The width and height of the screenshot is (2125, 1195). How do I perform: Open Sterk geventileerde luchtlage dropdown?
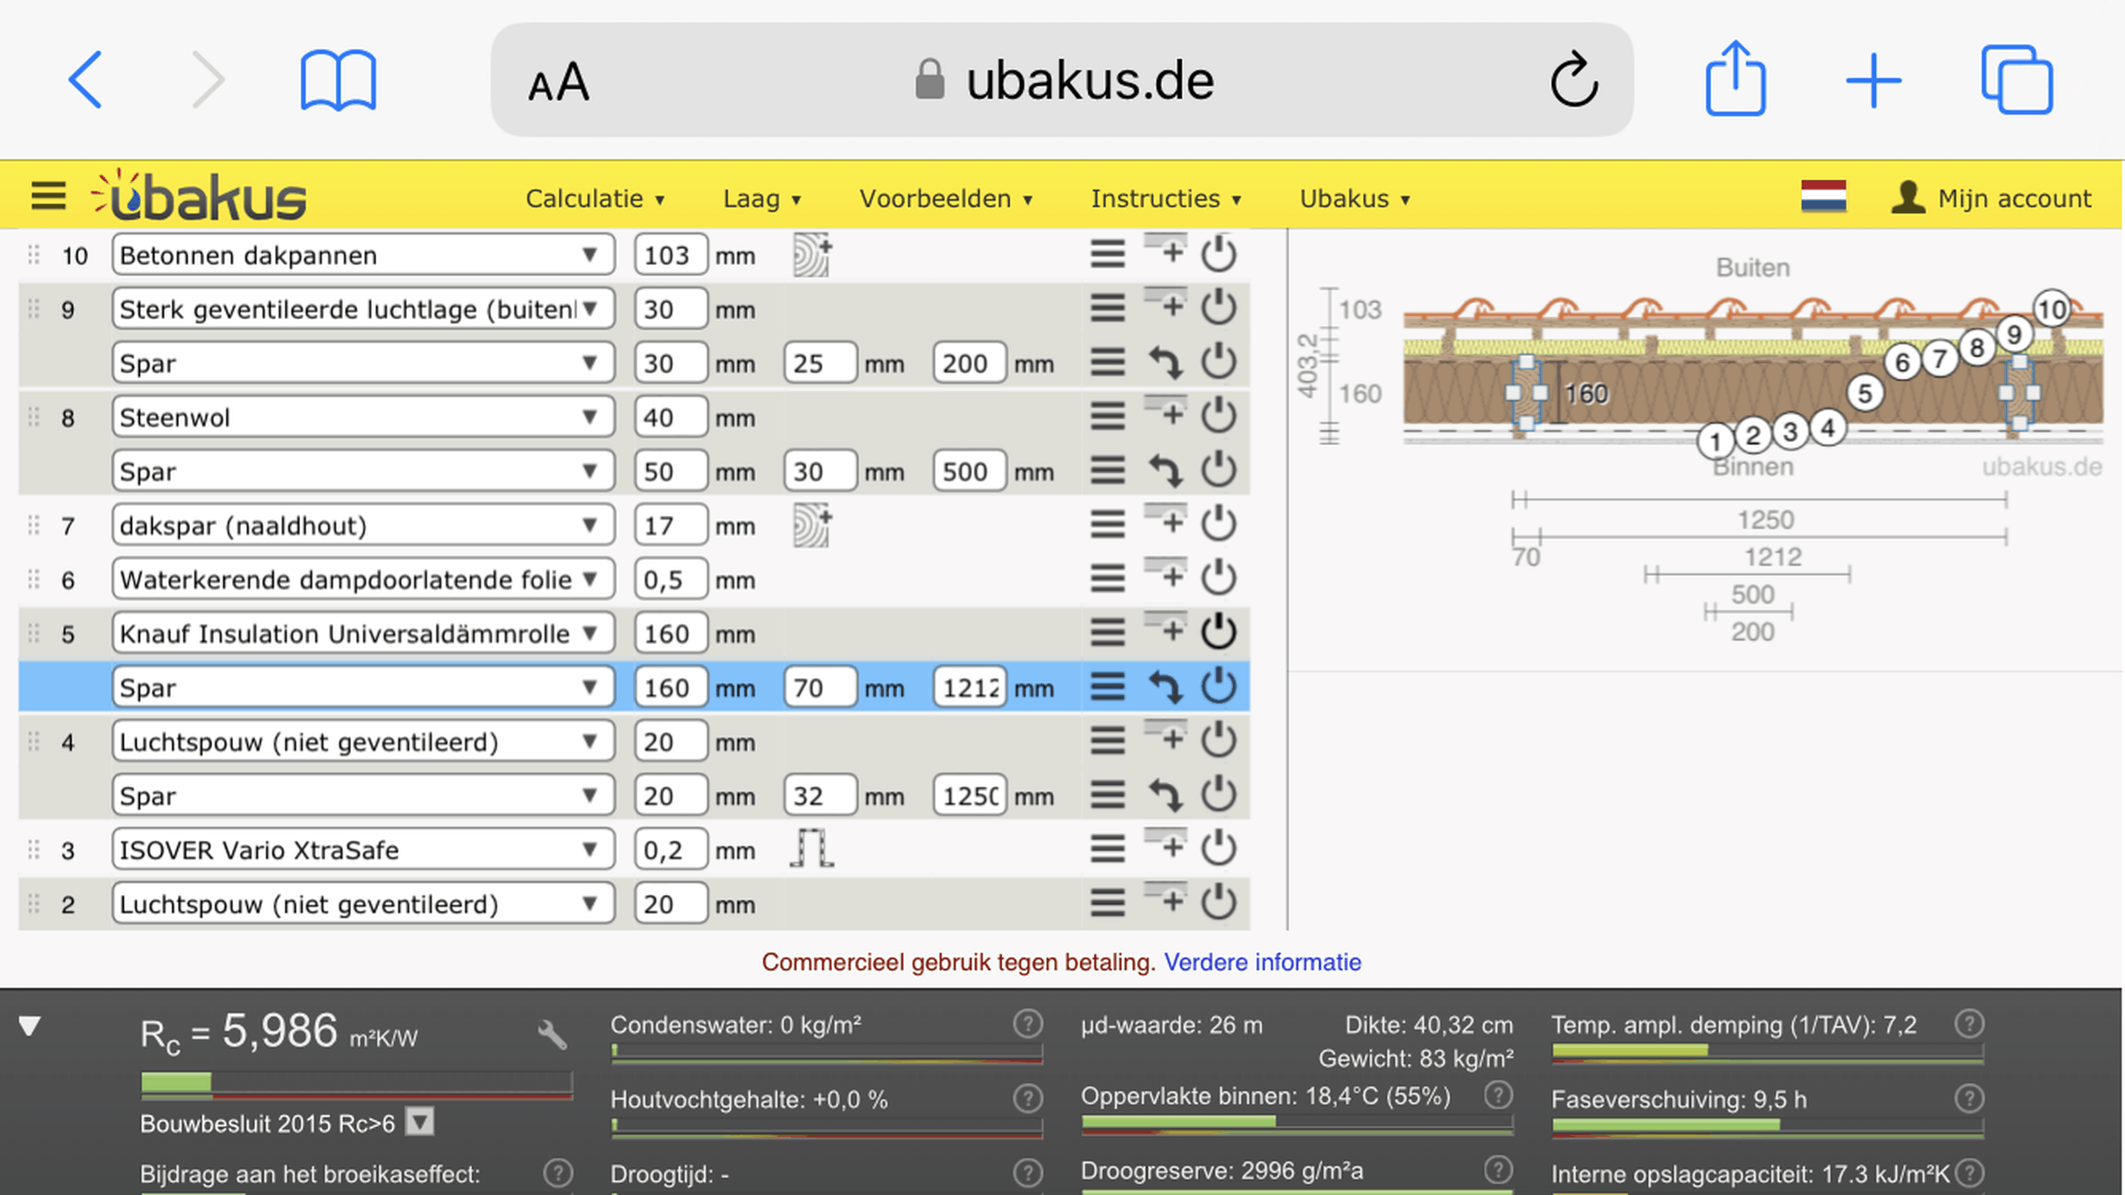(363, 309)
